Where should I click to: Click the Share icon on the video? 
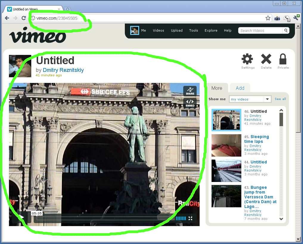pyautogui.click(x=190, y=91)
